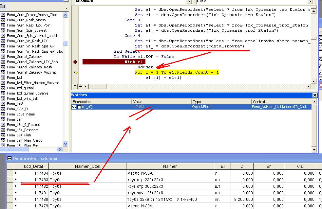Click the form icon beside Form_LZK_9_Rasxod
The height and width of the screenshot is (209, 322).
[3, 125]
